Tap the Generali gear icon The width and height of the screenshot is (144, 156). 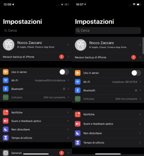coord(6,153)
